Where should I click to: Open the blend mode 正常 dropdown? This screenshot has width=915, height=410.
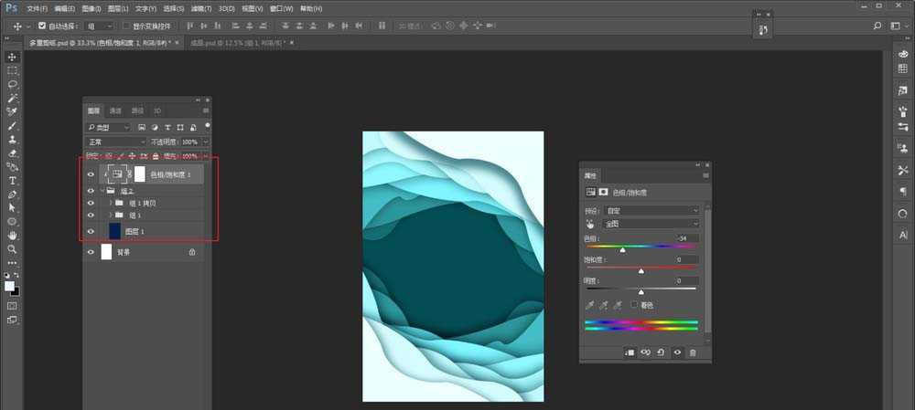(115, 142)
